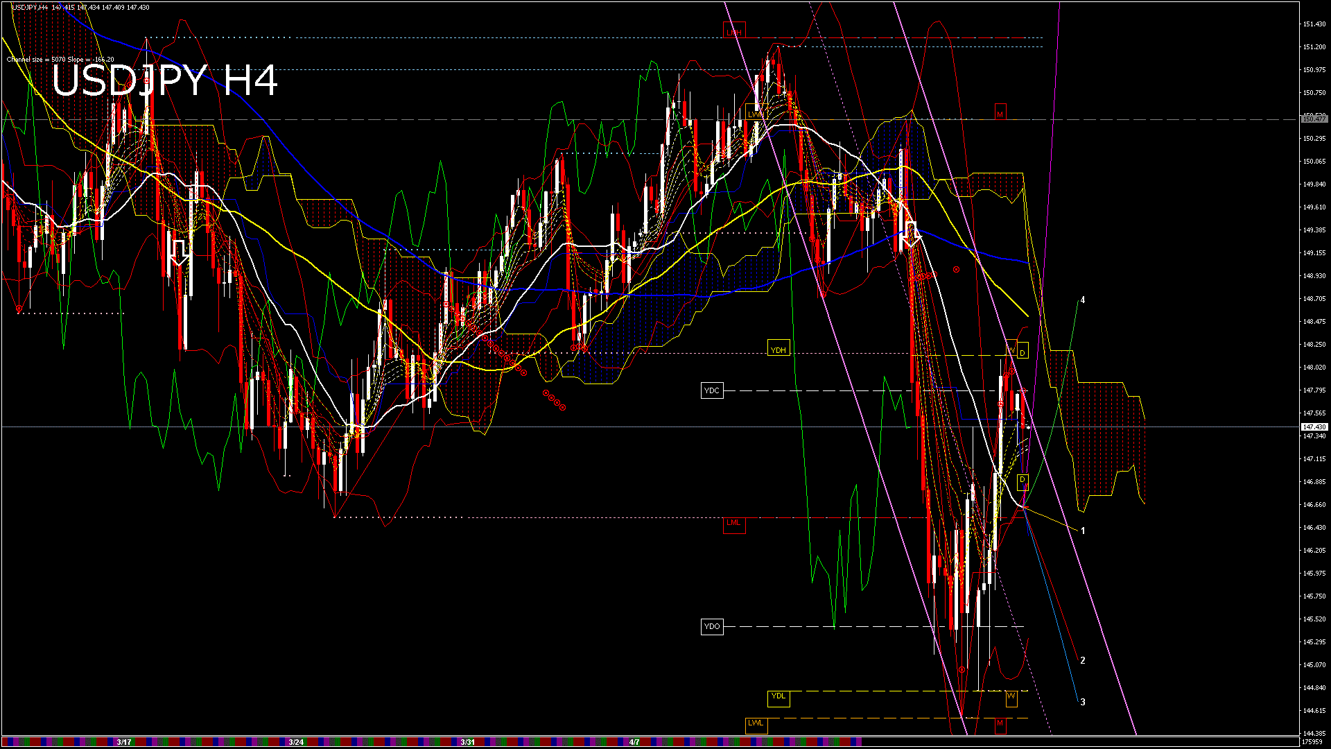The height and width of the screenshot is (749, 1331).
Task: Click the 175959 counter at bottom right
Action: point(1312,741)
